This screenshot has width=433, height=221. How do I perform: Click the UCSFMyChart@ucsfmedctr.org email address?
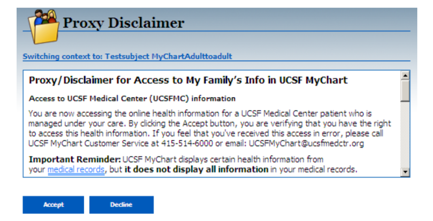[306, 143]
